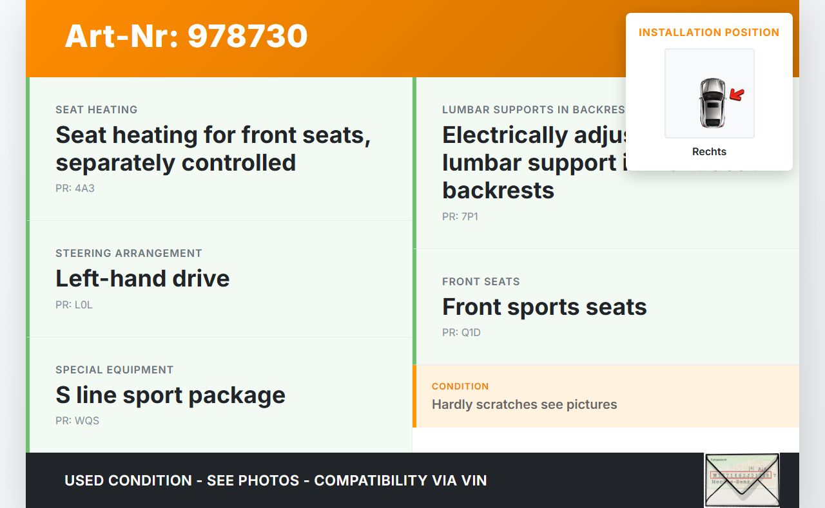The width and height of the screenshot is (825, 508).
Task: Click the lumbar support backrests heading
Action: [529, 163]
